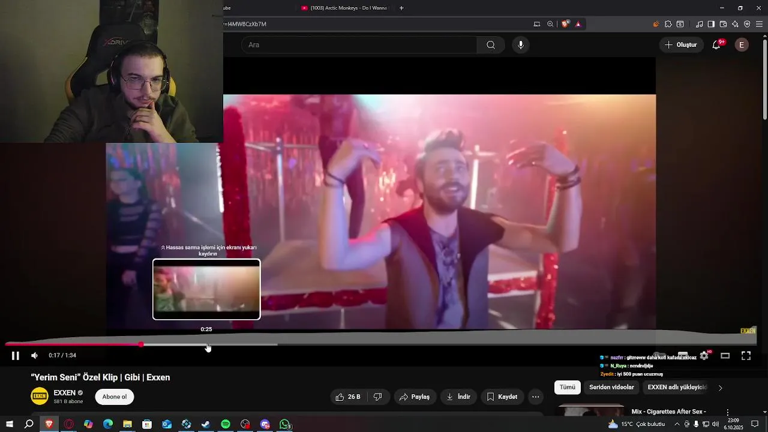Select the Seriden videolar chip
This screenshot has height=432, width=768.
coord(611,388)
